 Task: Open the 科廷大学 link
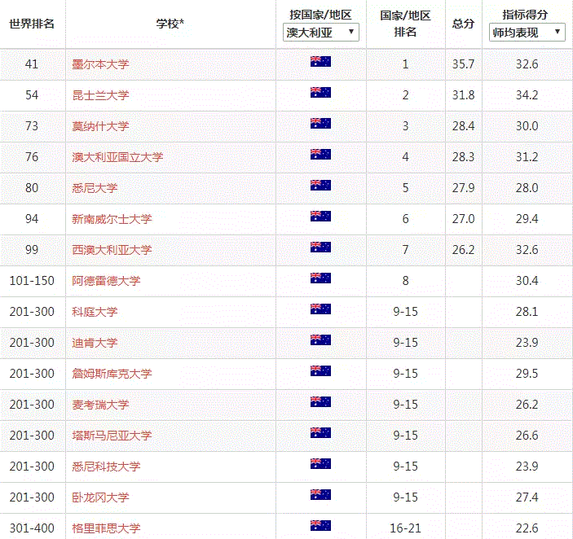coord(95,312)
